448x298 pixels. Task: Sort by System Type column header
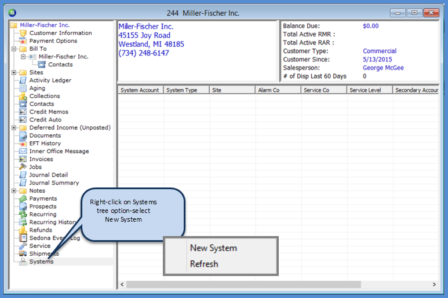[x=187, y=90]
